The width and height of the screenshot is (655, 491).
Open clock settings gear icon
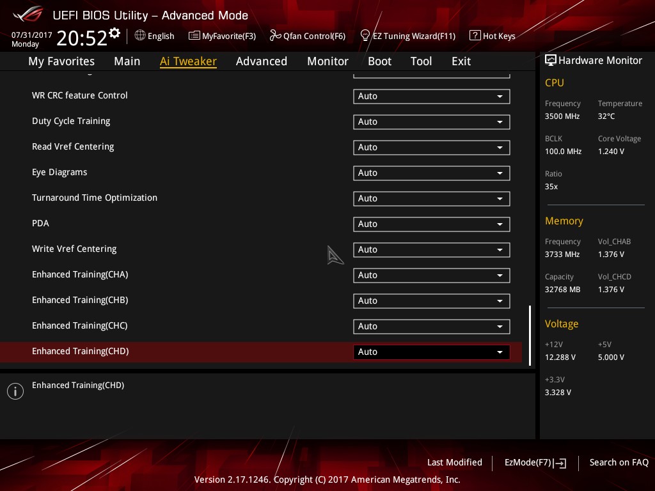point(114,33)
